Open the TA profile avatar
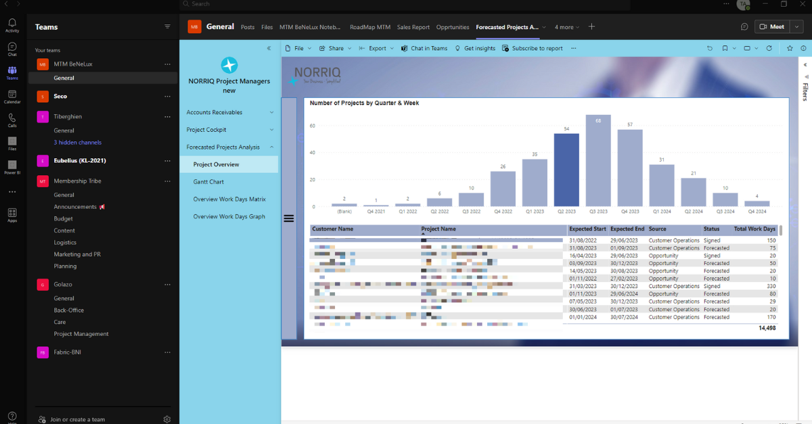 [x=744, y=4]
